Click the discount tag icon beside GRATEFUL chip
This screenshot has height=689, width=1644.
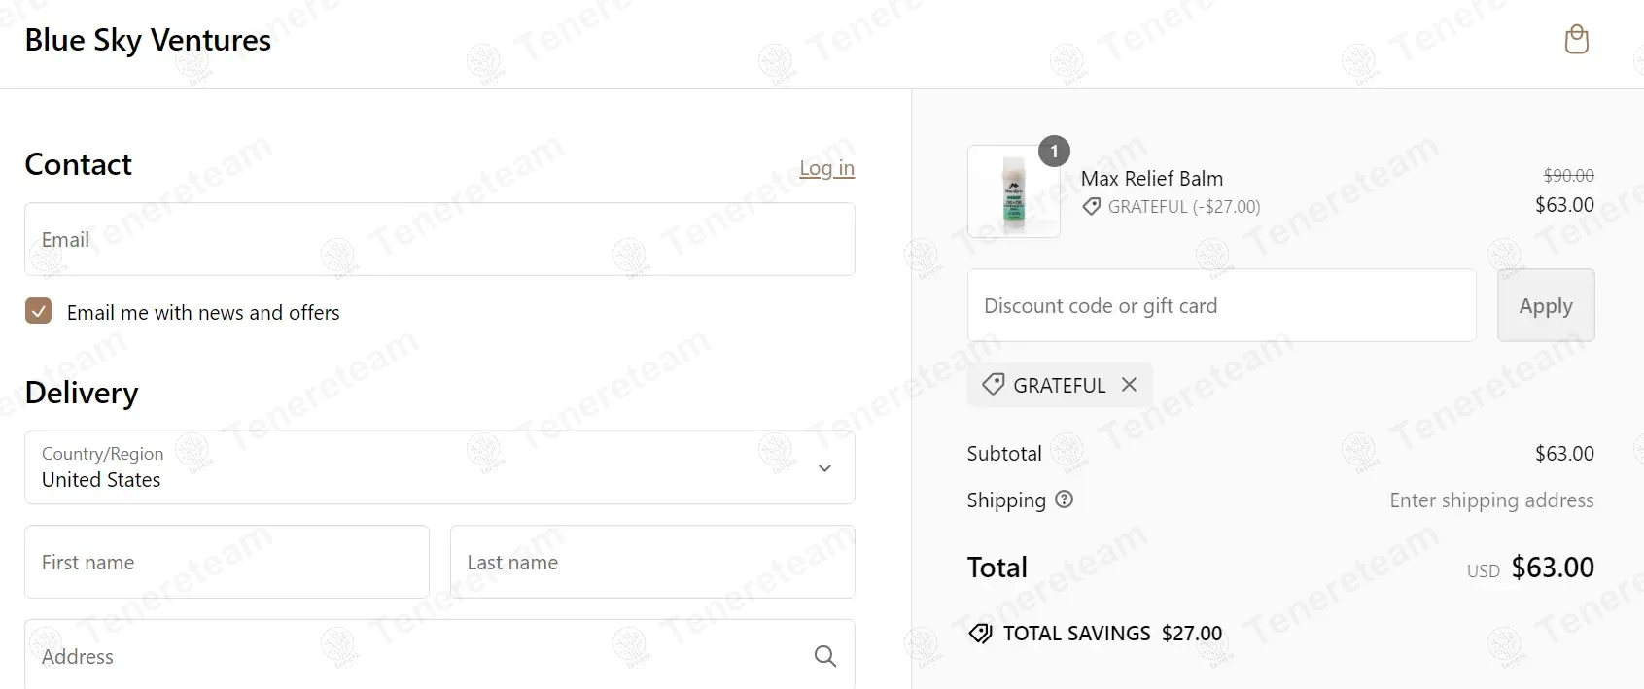[x=993, y=385]
